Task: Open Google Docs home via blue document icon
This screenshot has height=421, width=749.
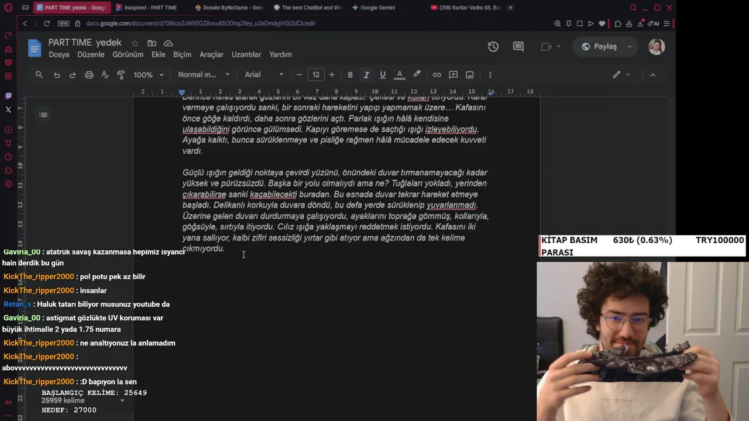Action: pos(35,48)
